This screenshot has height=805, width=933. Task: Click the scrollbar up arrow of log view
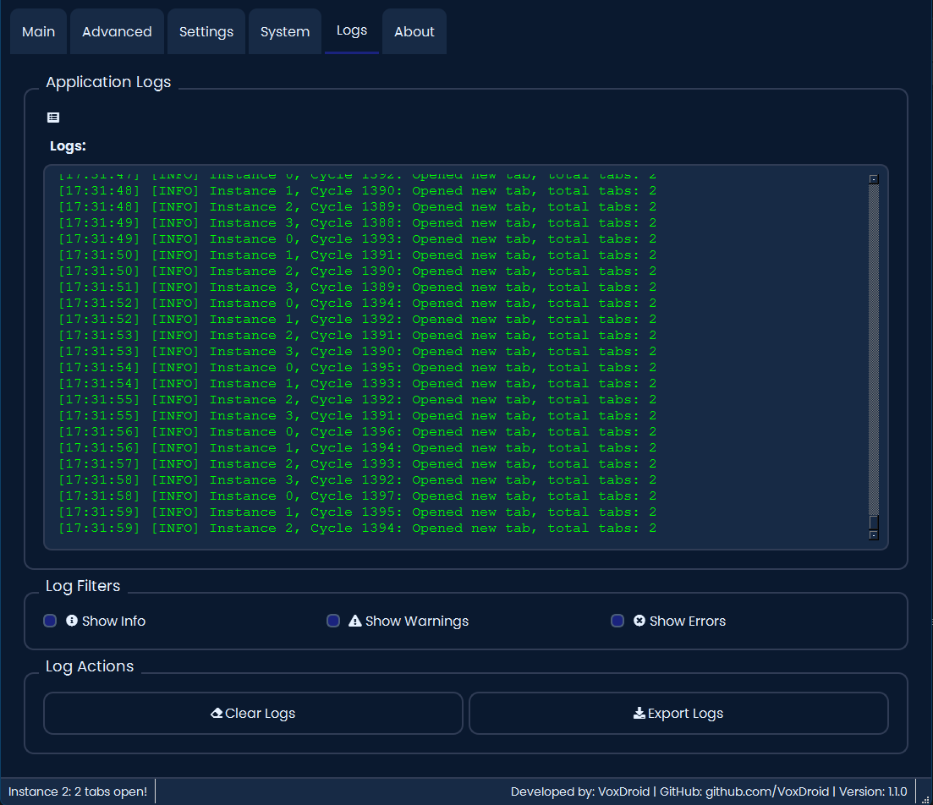pyautogui.click(x=874, y=179)
